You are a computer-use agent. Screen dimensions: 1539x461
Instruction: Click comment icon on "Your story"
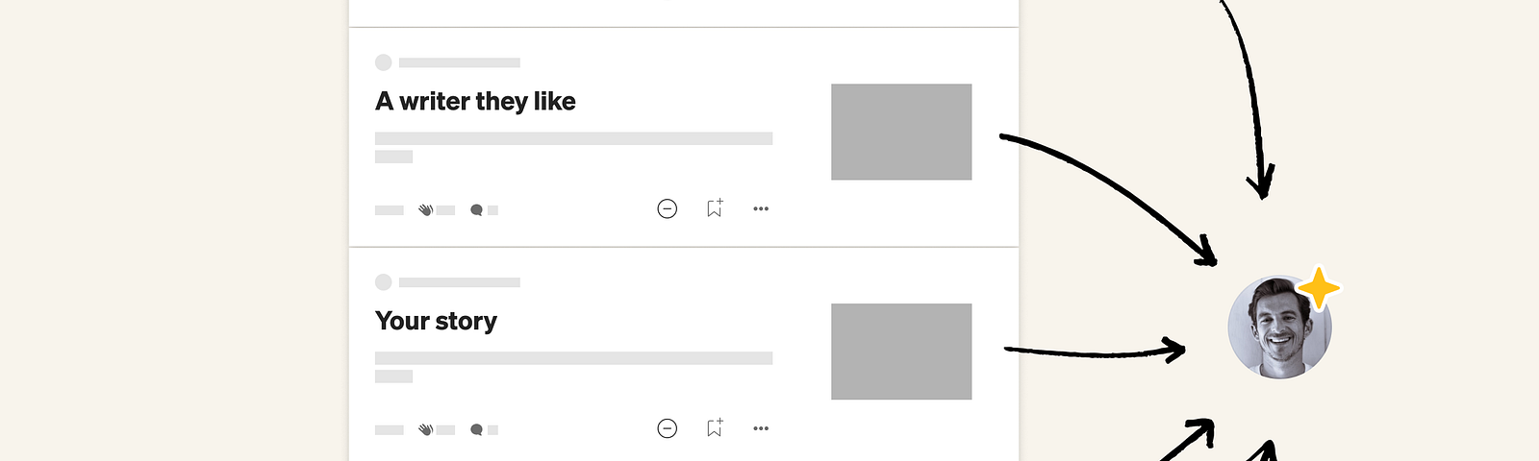(x=476, y=429)
